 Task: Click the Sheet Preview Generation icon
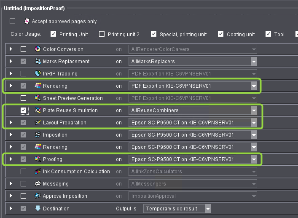(x=38, y=98)
